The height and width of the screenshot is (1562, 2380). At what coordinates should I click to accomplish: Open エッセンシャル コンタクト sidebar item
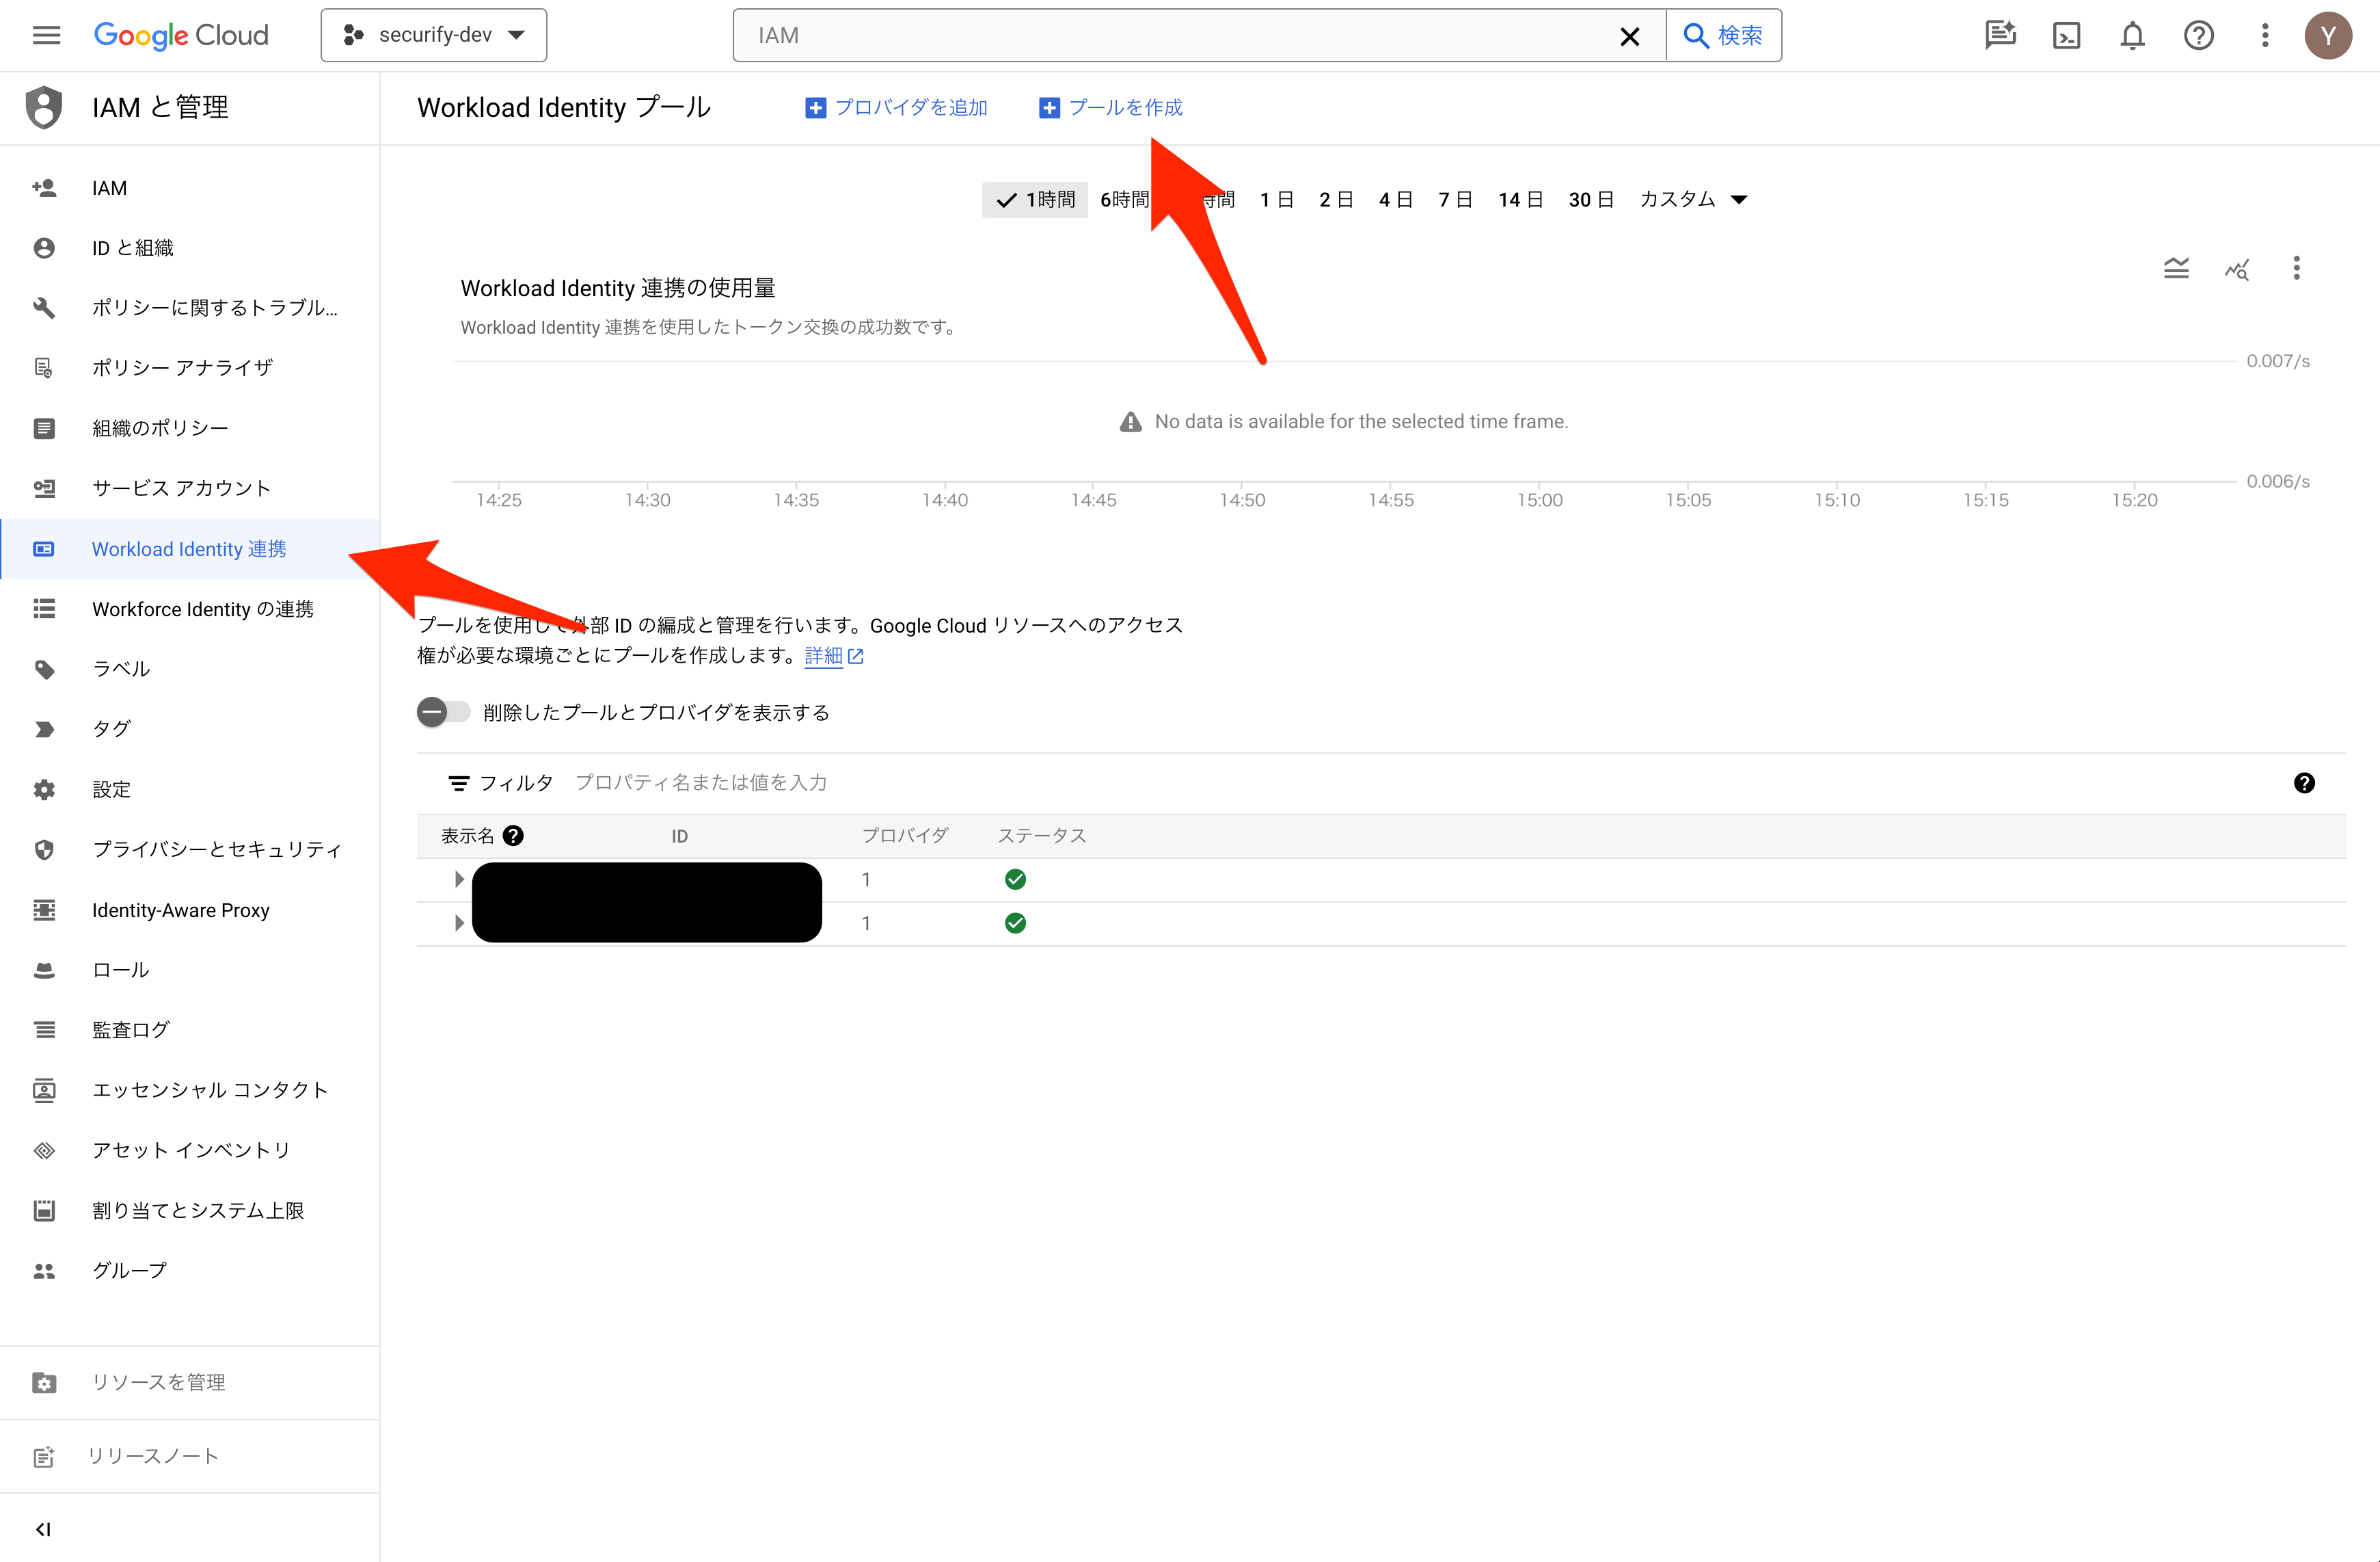click(190, 1091)
